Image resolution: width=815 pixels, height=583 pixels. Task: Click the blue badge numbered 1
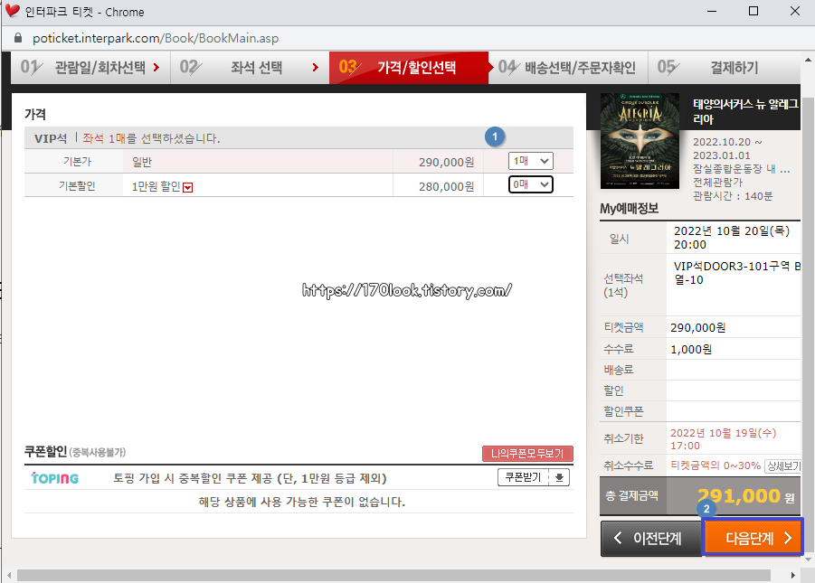click(x=495, y=136)
